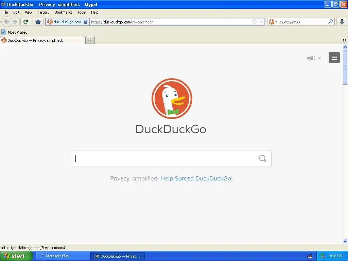This screenshot has height=261, width=348.
Task: Restore down the Mypal window
Action: 336,4
